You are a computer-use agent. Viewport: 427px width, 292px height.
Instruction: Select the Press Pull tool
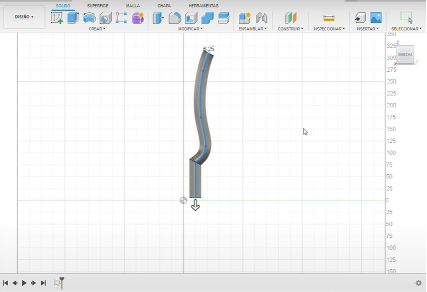158,18
